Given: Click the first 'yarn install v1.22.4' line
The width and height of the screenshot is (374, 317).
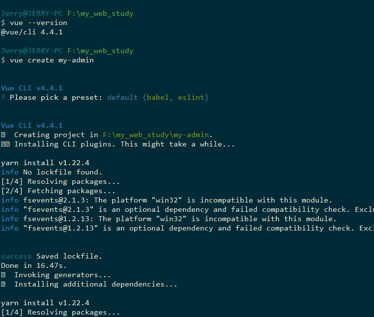Looking at the screenshot, I should coord(45,163).
